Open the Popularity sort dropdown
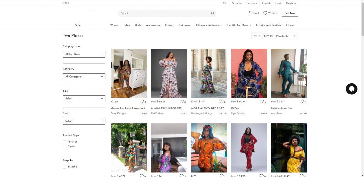364x177 pixels. point(285,36)
